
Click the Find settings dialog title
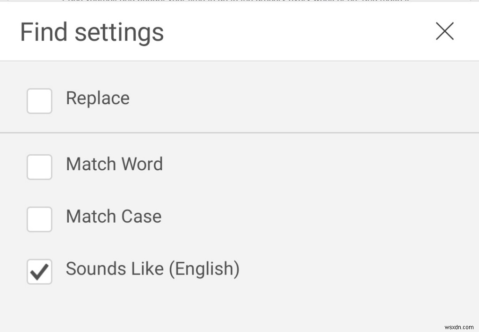tap(92, 31)
